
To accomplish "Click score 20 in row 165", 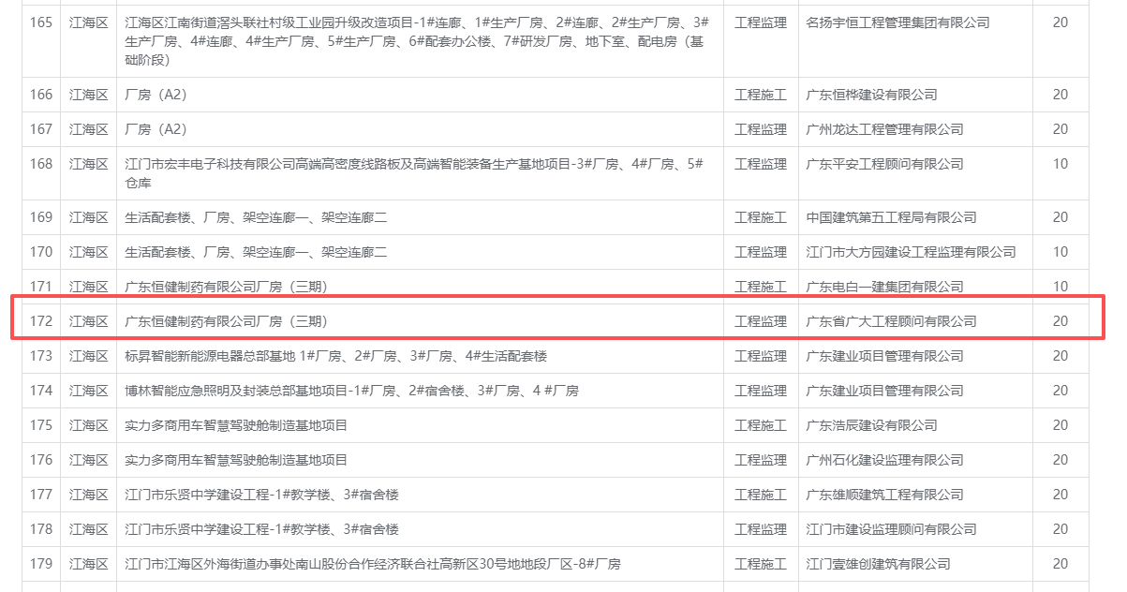I will [1060, 22].
